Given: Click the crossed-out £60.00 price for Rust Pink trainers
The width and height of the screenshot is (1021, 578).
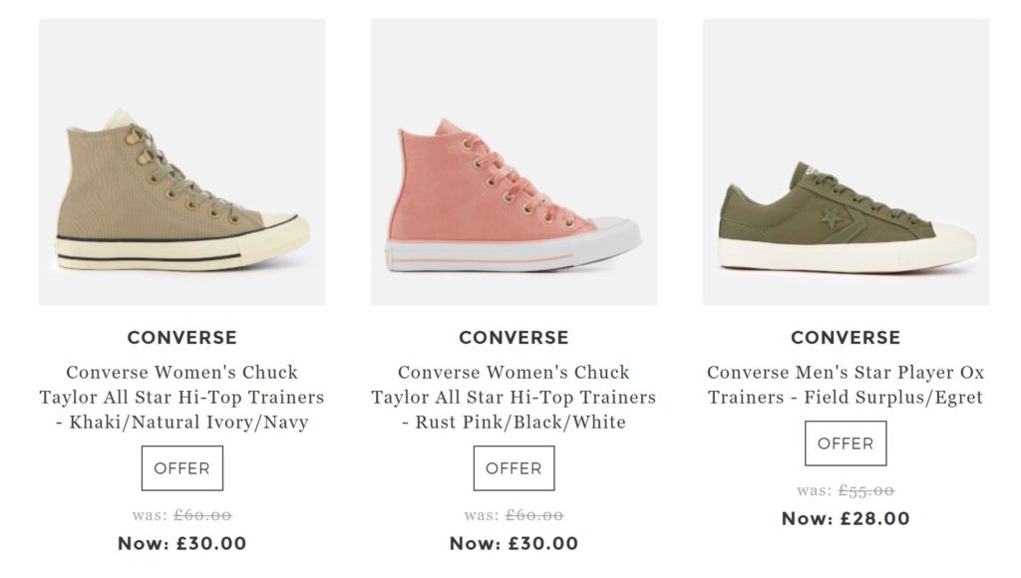Looking at the screenshot, I should [x=534, y=515].
